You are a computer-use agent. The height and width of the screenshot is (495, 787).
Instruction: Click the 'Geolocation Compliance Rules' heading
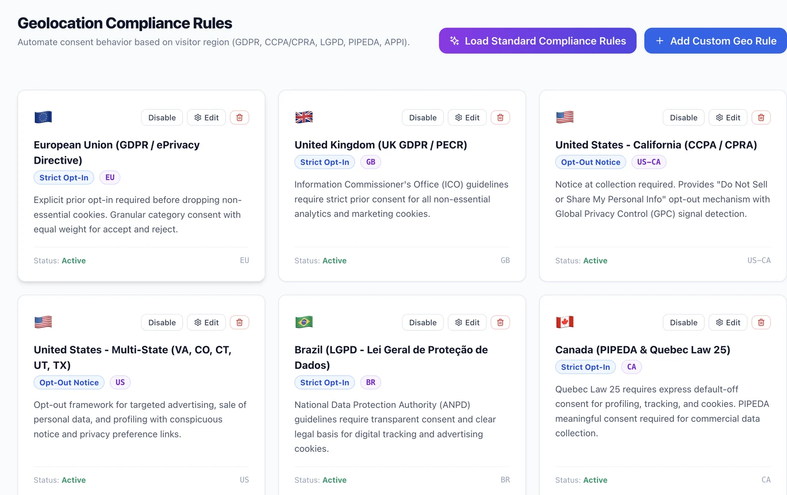point(125,23)
